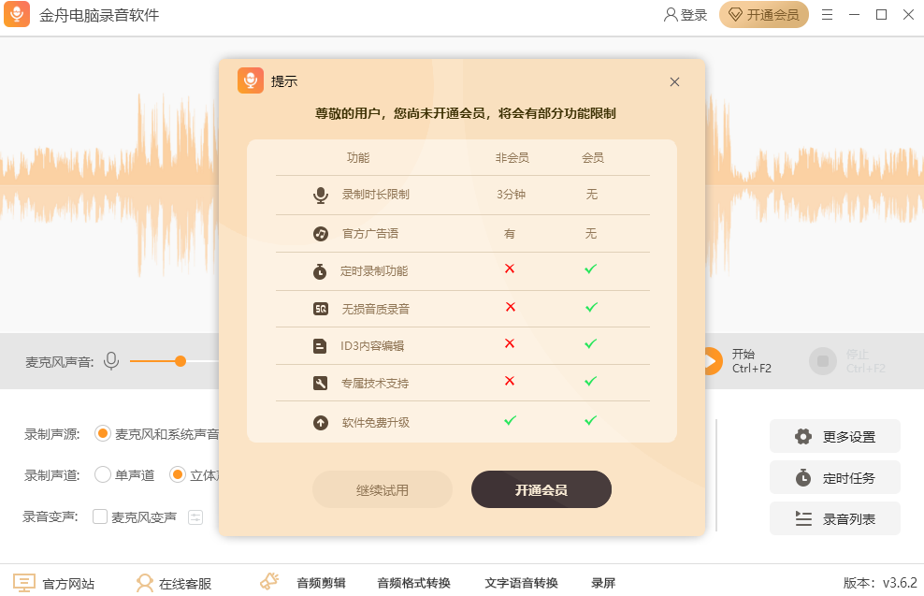Select 单声道 mono channel
The width and height of the screenshot is (924, 596).
pos(103,474)
